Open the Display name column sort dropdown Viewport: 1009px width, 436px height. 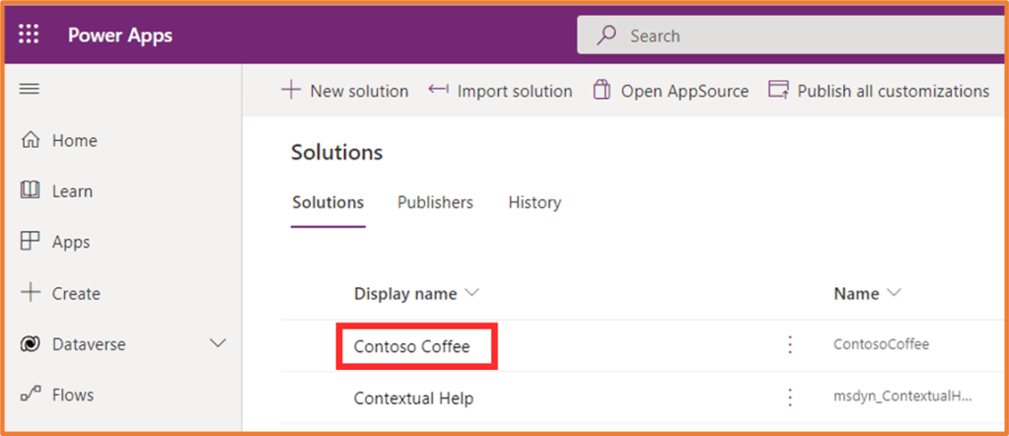click(x=471, y=293)
